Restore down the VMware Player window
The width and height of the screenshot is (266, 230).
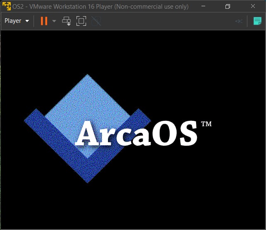228,7
